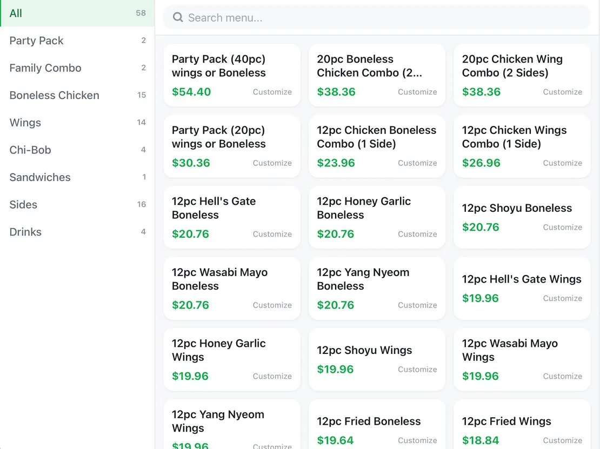Go to the Sides category

point(77,205)
